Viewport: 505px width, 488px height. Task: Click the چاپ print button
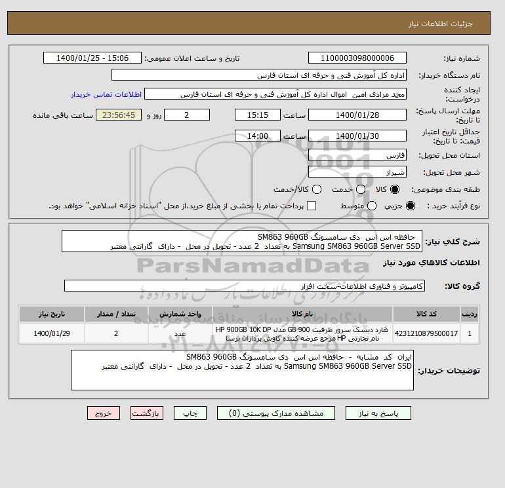pyautogui.click(x=190, y=413)
